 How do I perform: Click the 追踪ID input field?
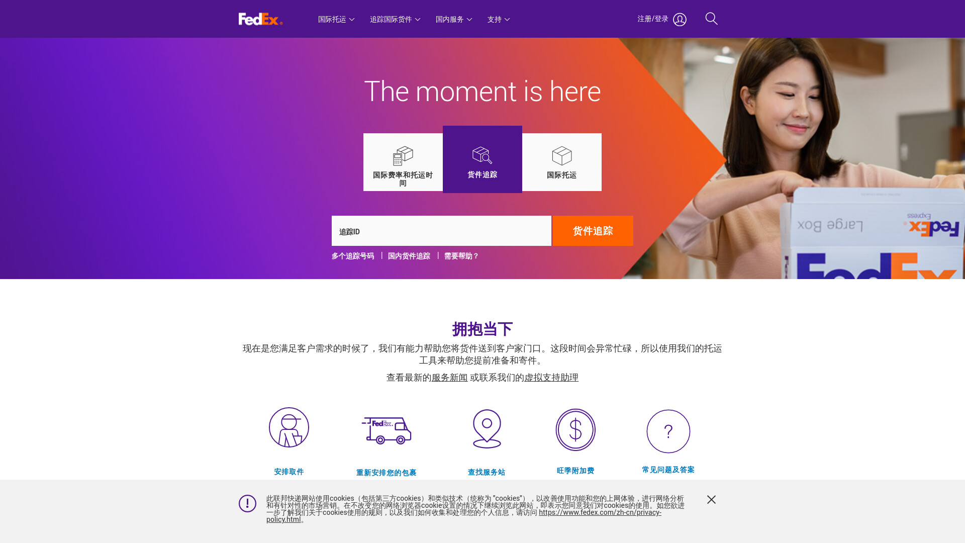(441, 231)
